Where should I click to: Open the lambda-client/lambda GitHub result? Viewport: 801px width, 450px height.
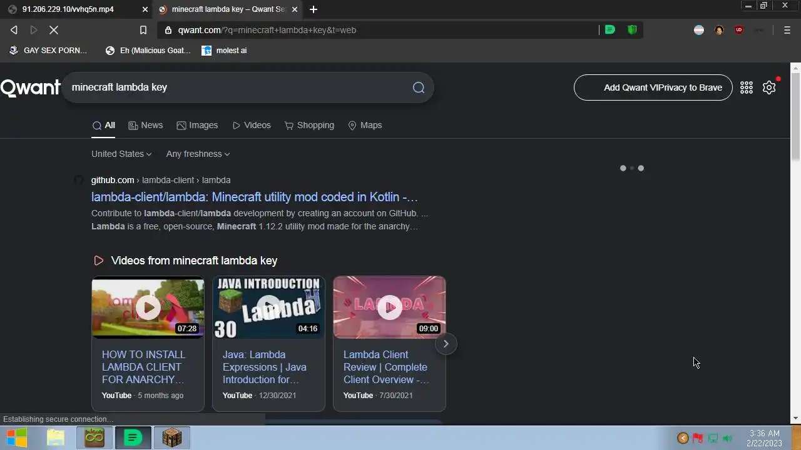(x=255, y=197)
